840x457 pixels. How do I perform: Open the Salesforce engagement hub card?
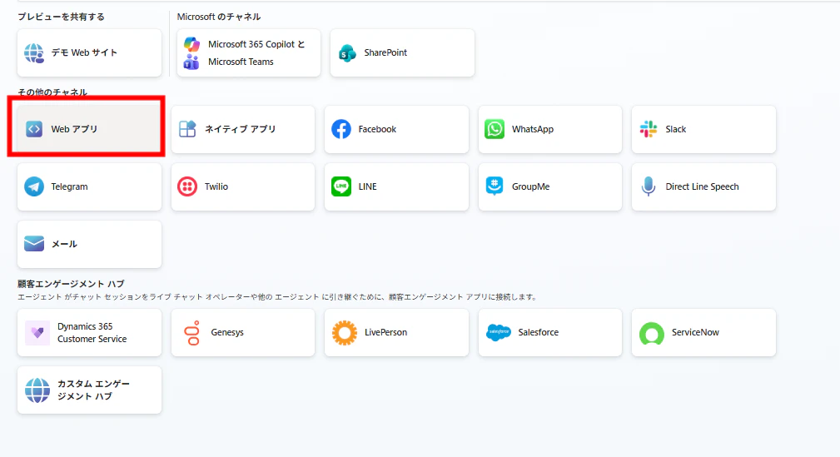(x=550, y=333)
